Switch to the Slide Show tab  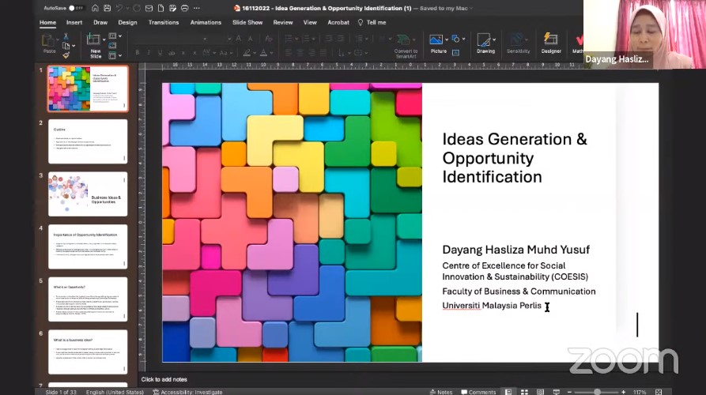[247, 22]
